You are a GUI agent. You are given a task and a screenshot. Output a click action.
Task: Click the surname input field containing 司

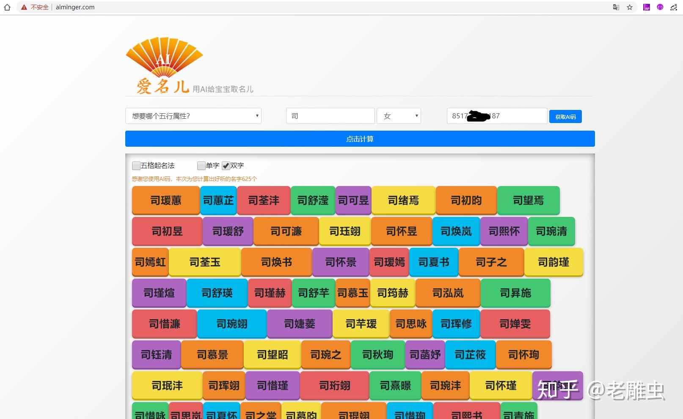pyautogui.click(x=330, y=116)
